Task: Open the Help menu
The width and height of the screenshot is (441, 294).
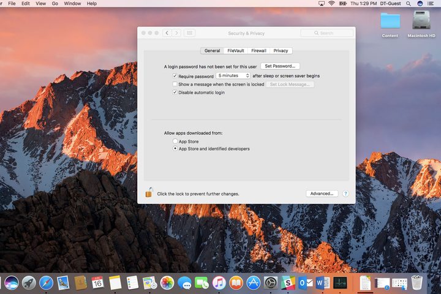Action: 92,4
